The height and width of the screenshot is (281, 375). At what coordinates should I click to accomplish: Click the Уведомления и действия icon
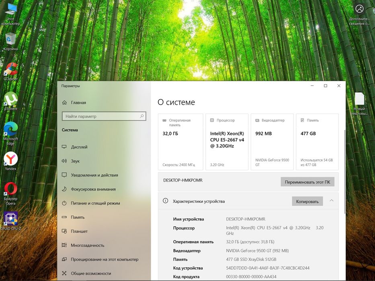(64, 175)
